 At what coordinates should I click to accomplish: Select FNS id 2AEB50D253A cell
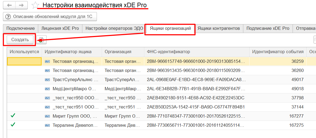[197, 107]
